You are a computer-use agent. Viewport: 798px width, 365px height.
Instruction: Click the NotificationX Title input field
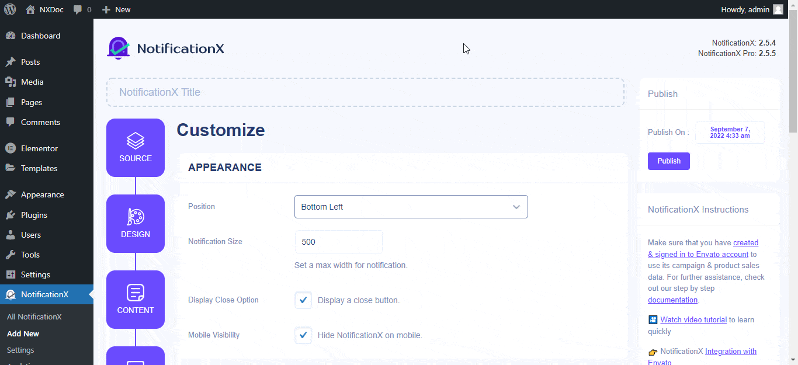coord(365,92)
